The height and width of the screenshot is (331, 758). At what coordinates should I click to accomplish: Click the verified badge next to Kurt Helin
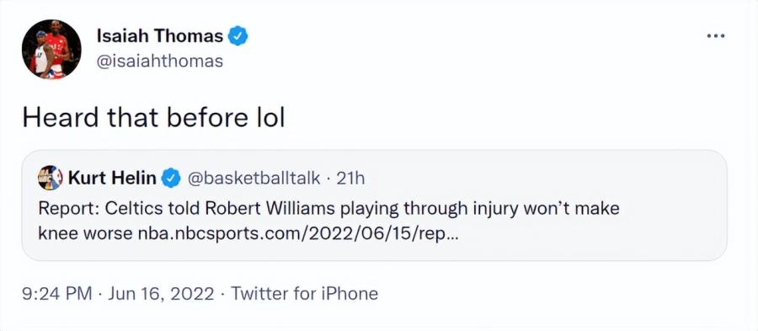tap(171, 179)
